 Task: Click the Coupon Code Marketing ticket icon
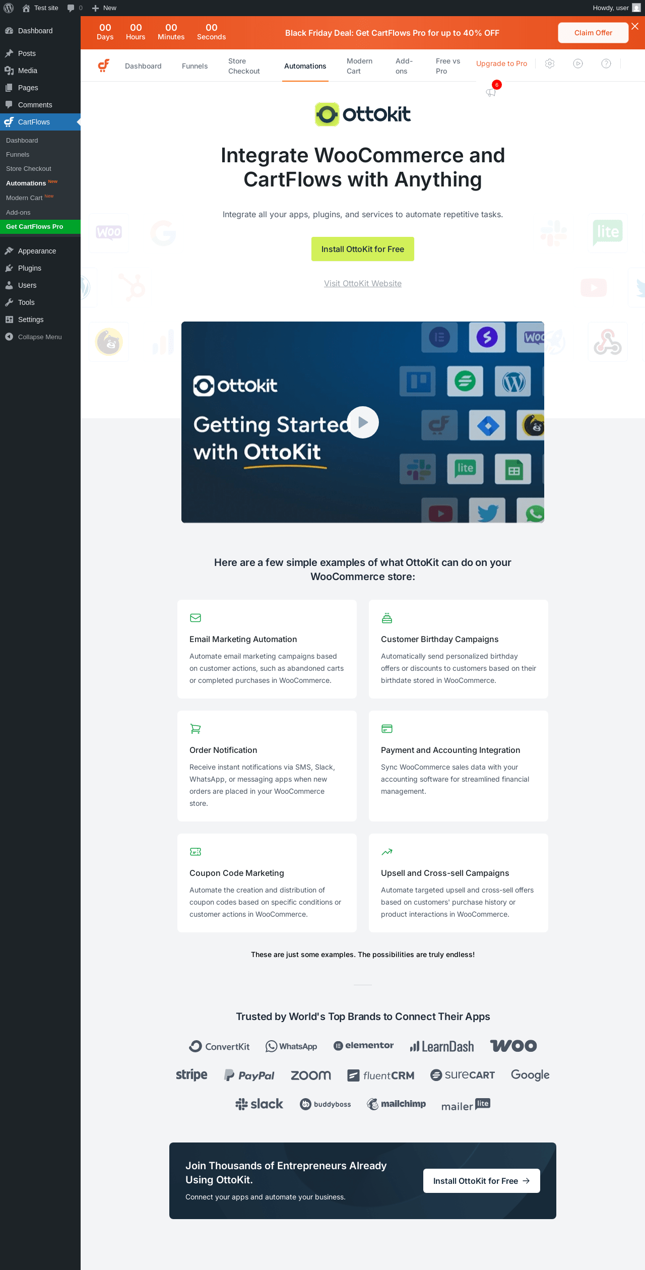[196, 852]
